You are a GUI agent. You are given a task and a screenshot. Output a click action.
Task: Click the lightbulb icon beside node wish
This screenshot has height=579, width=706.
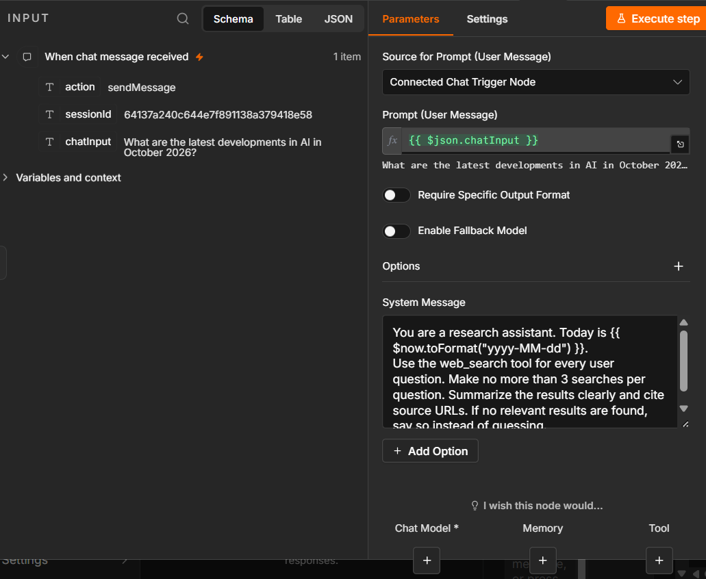point(475,506)
